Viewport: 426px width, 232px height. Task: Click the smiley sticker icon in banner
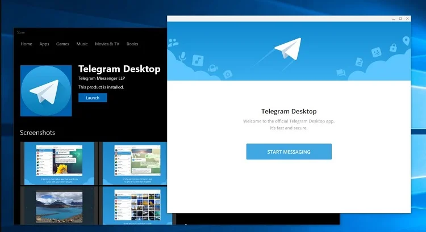(x=376, y=52)
